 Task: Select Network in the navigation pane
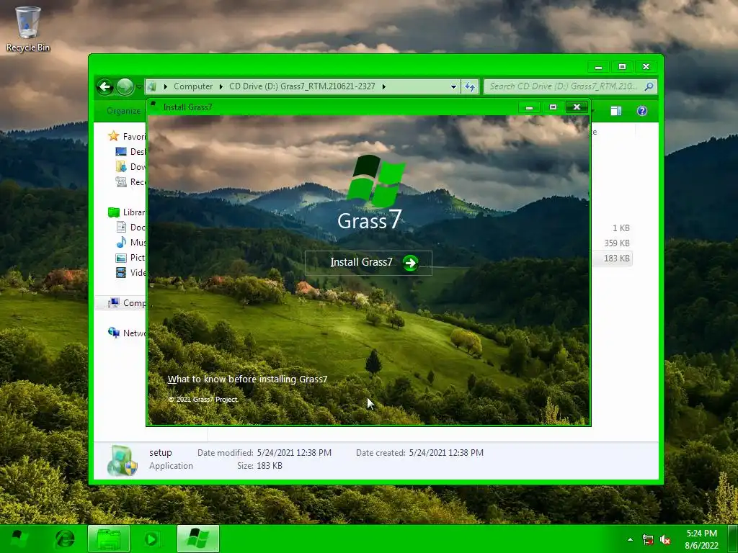134,333
